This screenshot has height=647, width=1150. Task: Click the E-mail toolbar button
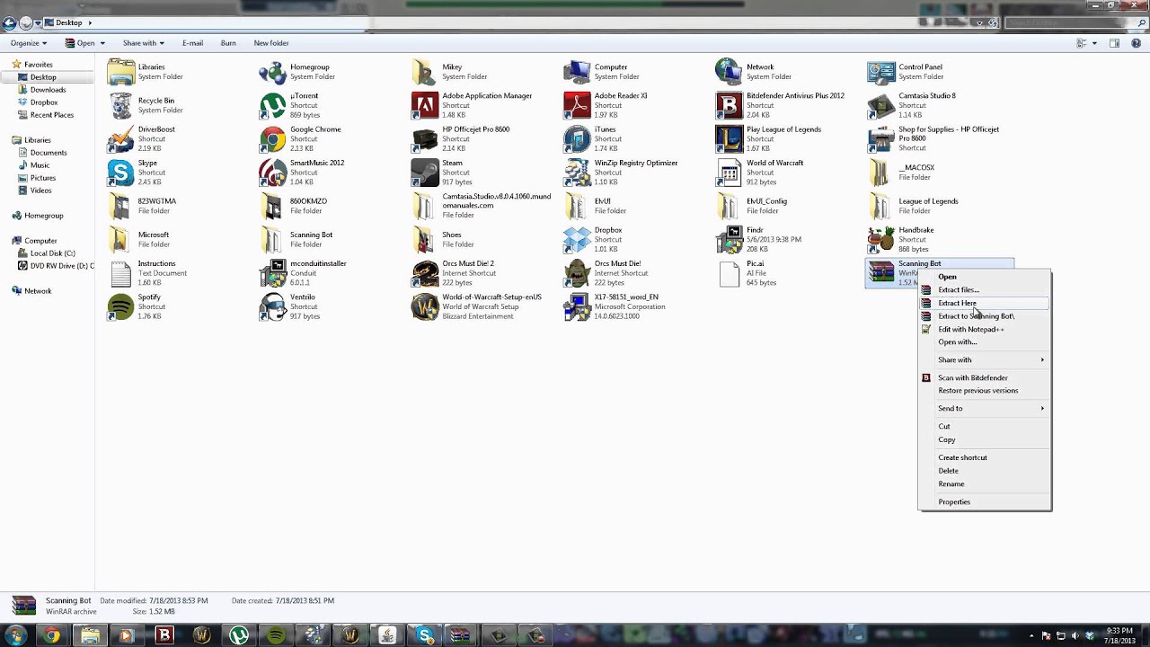tap(192, 43)
